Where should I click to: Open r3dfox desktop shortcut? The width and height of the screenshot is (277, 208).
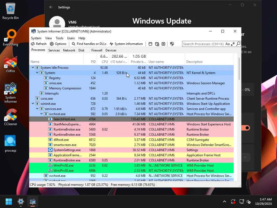11,64
